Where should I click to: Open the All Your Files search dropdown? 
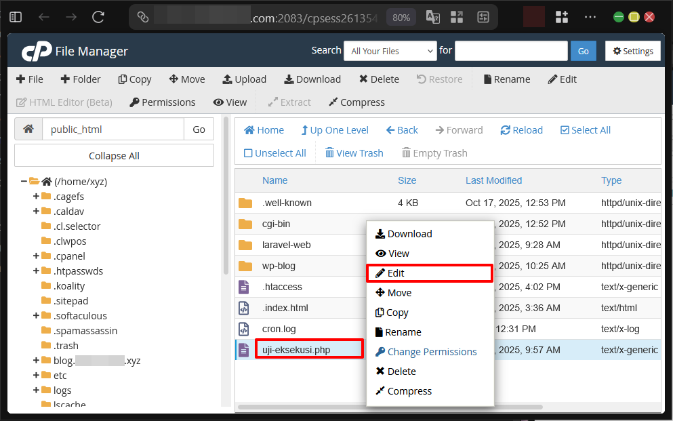(x=390, y=51)
